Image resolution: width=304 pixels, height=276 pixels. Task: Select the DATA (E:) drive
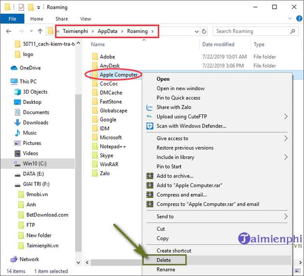point(29,174)
